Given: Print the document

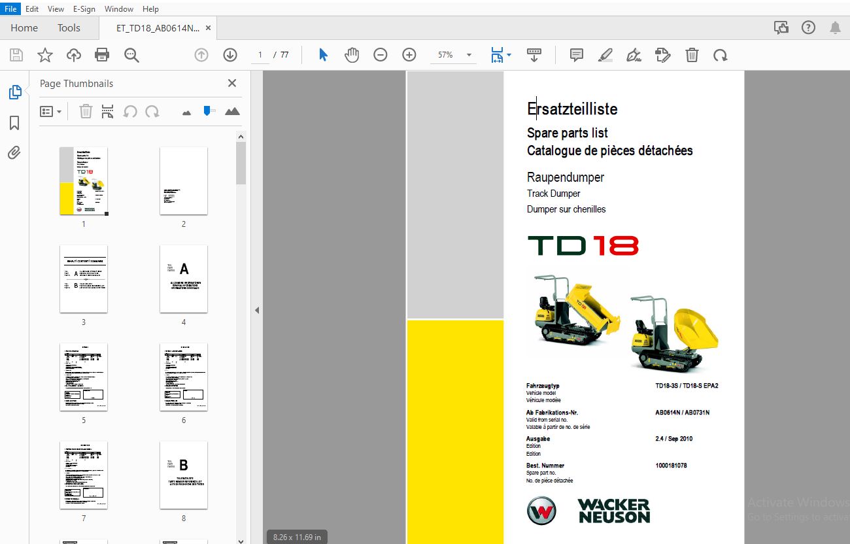Looking at the screenshot, I should (x=102, y=55).
